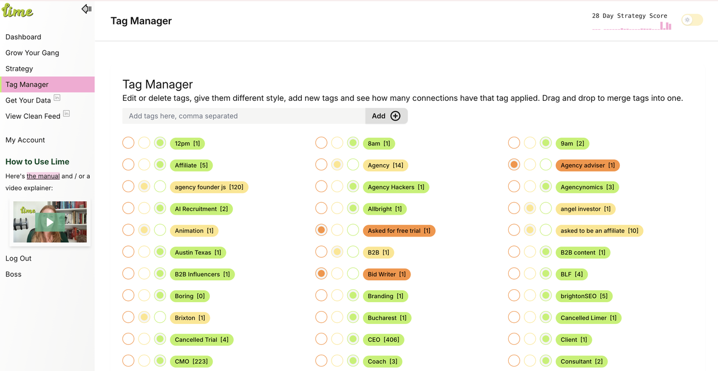The height and width of the screenshot is (371, 718).
Task: Select orange style for Affiliate tag
Action: tap(128, 165)
